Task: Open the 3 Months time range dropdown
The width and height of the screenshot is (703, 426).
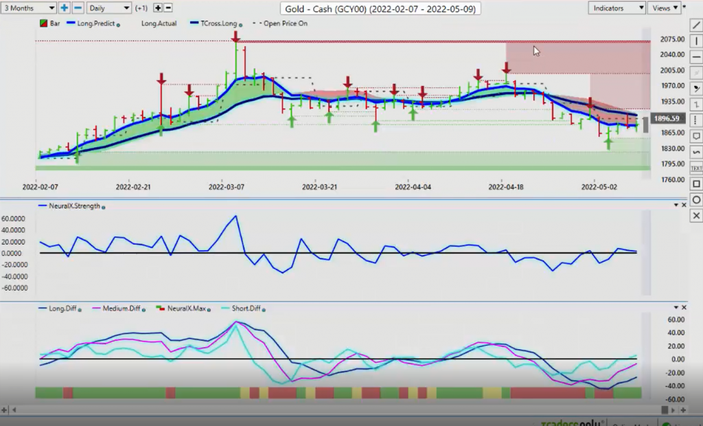Action: click(28, 8)
